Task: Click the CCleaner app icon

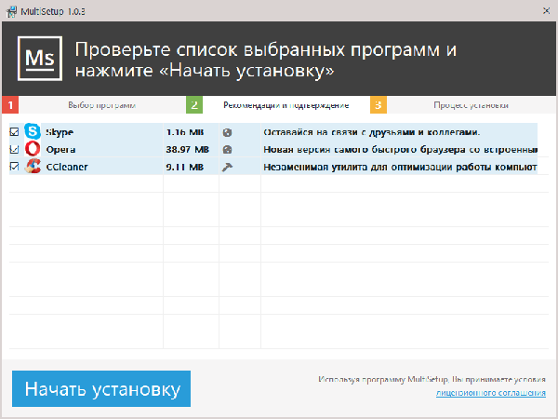Action: [x=33, y=167]
